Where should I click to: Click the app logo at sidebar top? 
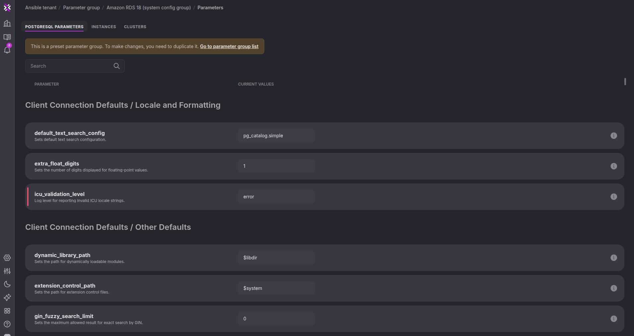[x=7, y=8]
